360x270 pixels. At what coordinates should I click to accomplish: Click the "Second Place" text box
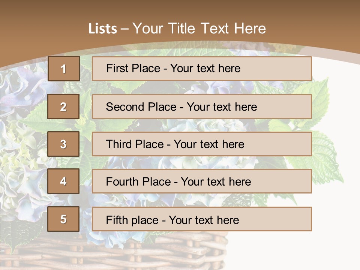point(202,106)
